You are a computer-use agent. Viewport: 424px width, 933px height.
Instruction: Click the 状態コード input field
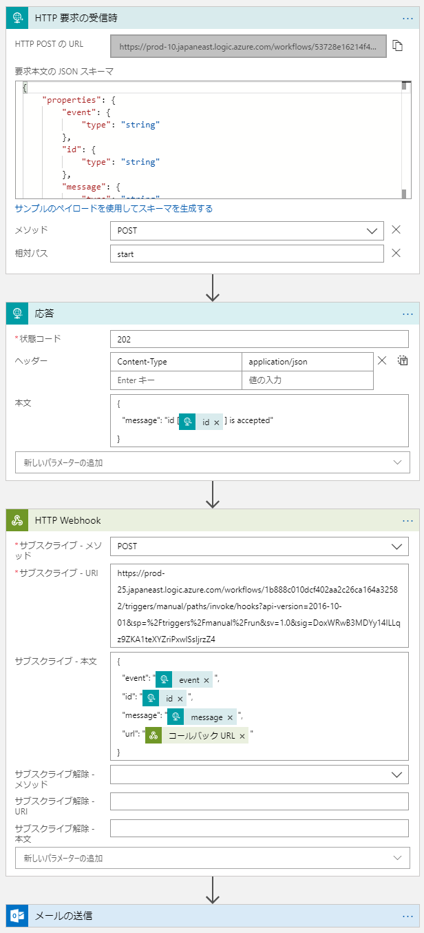click(258, 340)
